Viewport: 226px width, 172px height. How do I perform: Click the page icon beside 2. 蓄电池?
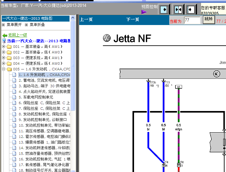(14, 80)
